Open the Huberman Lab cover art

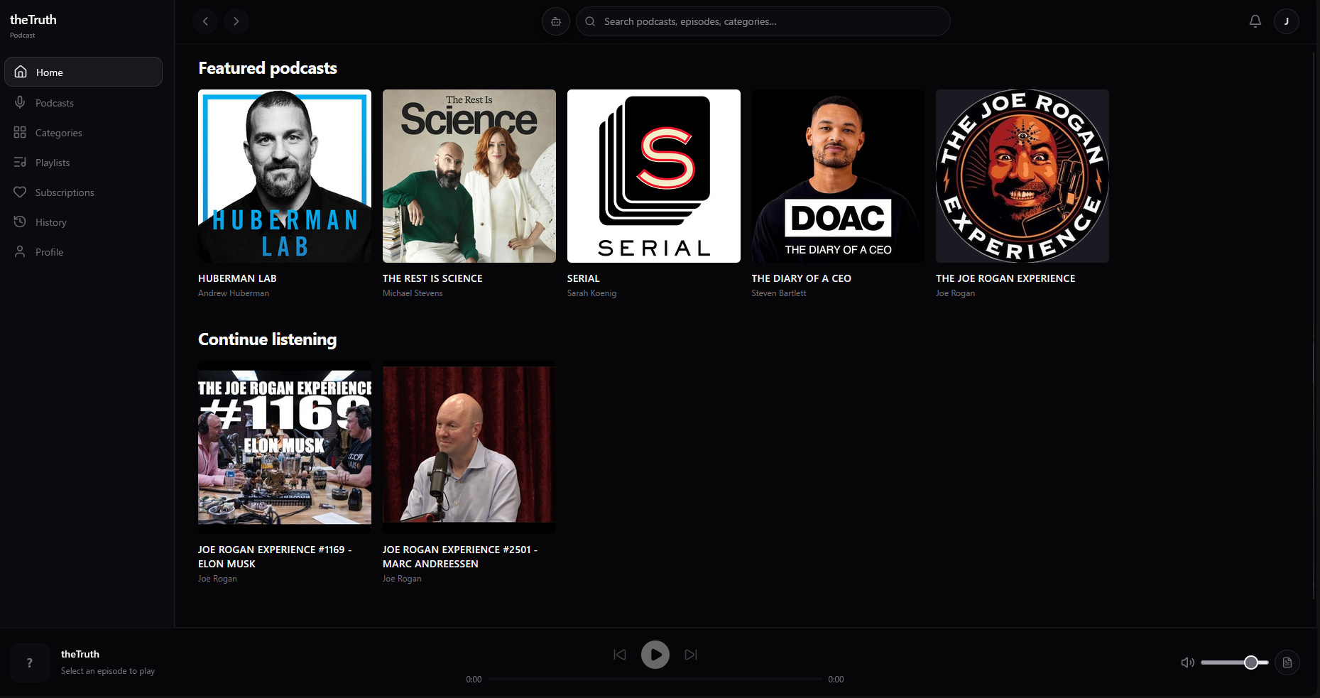[x=285, y=176]
